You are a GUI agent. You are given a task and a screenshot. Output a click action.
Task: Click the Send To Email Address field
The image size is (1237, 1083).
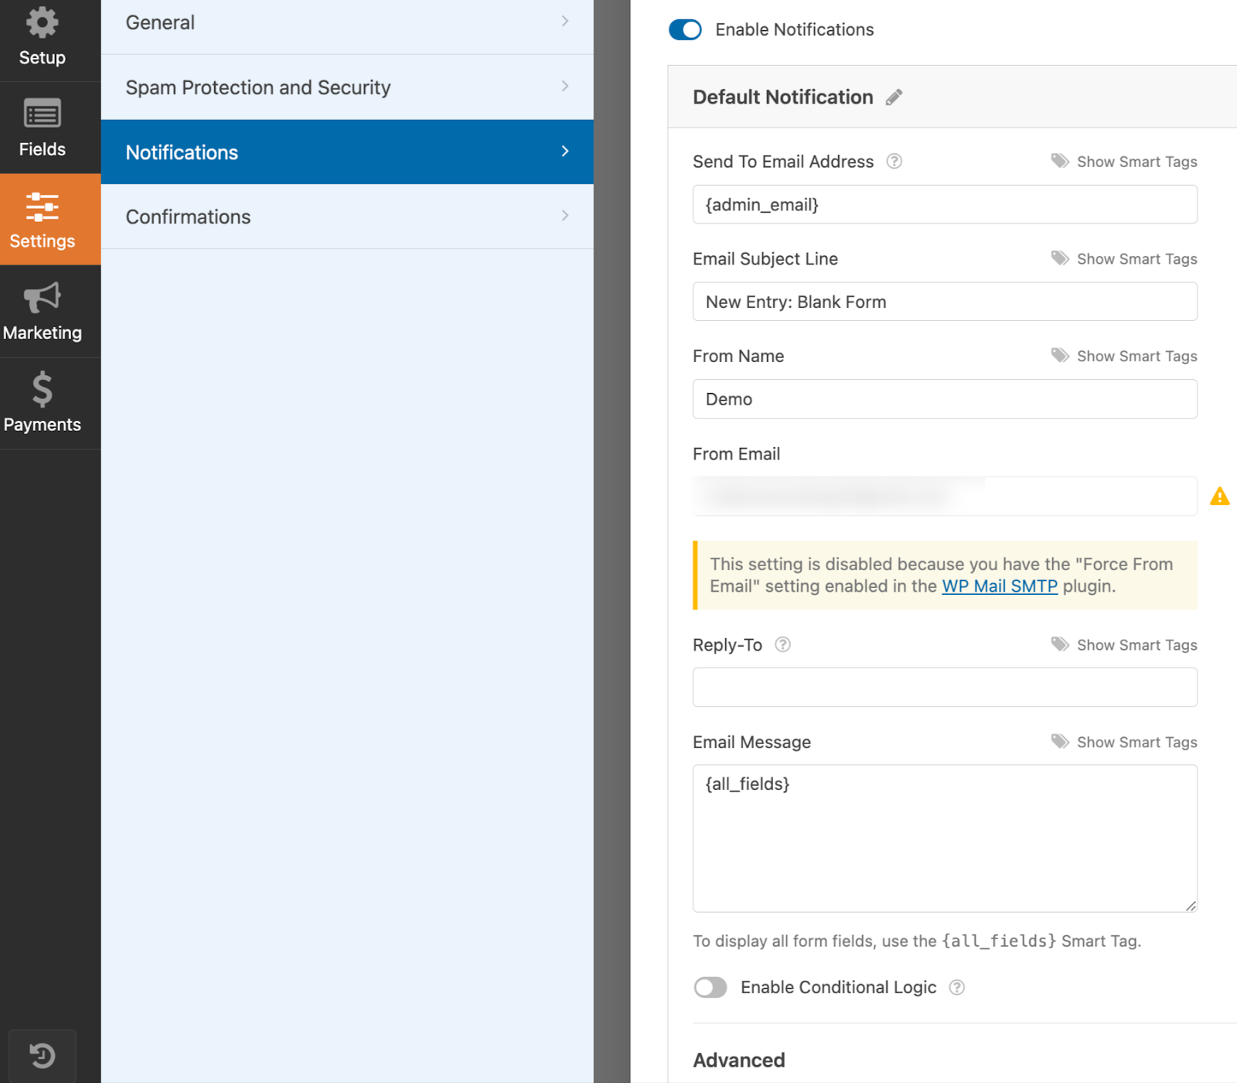(x=945, y=204)
